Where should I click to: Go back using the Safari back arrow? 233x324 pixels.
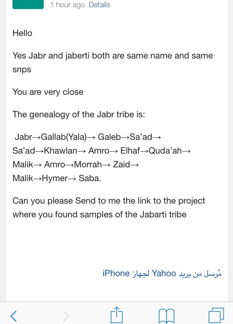click(x=14, y=316)
